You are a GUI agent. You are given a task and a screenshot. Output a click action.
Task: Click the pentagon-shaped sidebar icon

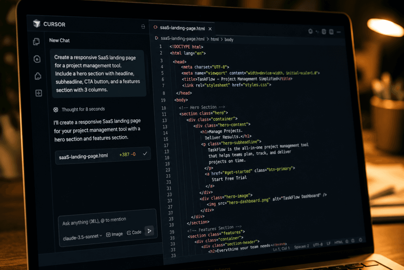click(38, 76)
